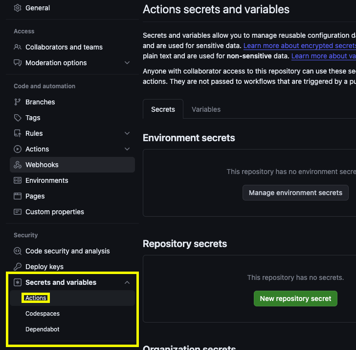The image size is (356, 350).
Task: Click the Actions secrets and variables title
Action: (x=216, y=9)
